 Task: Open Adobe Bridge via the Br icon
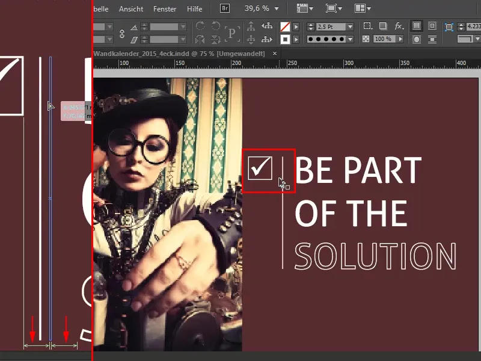point(225,8)
